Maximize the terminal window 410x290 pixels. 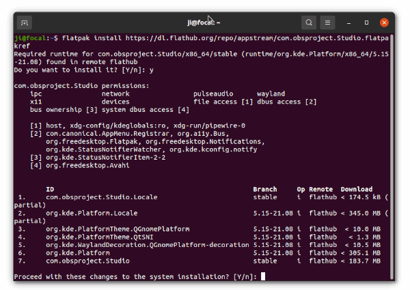tap(366, 23)
